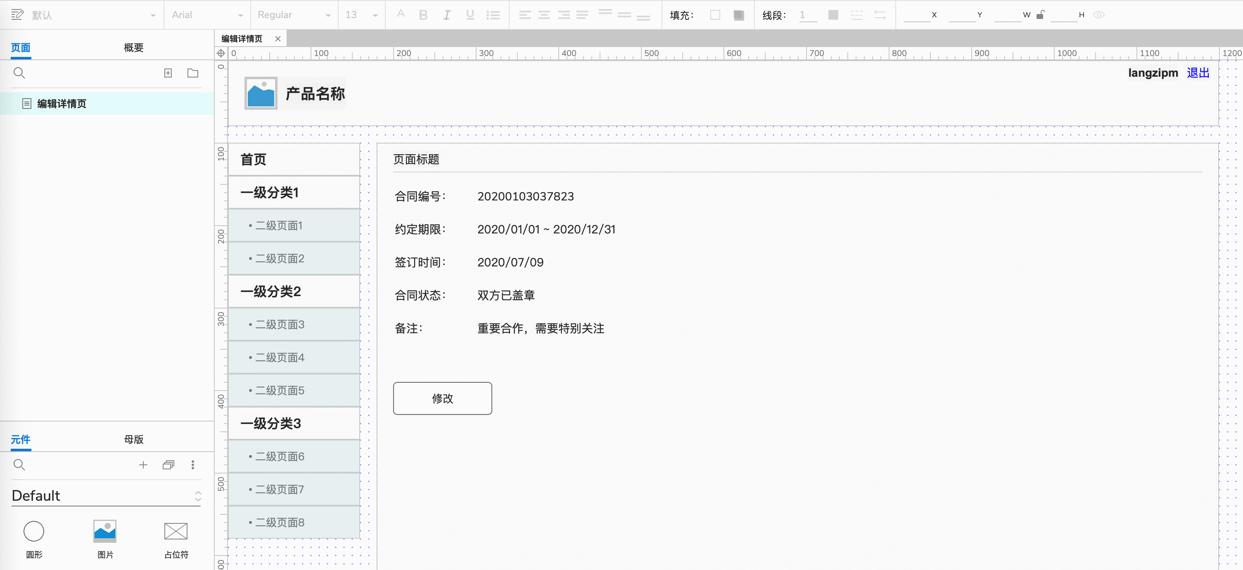Click the W width field

coord(1008,15)
